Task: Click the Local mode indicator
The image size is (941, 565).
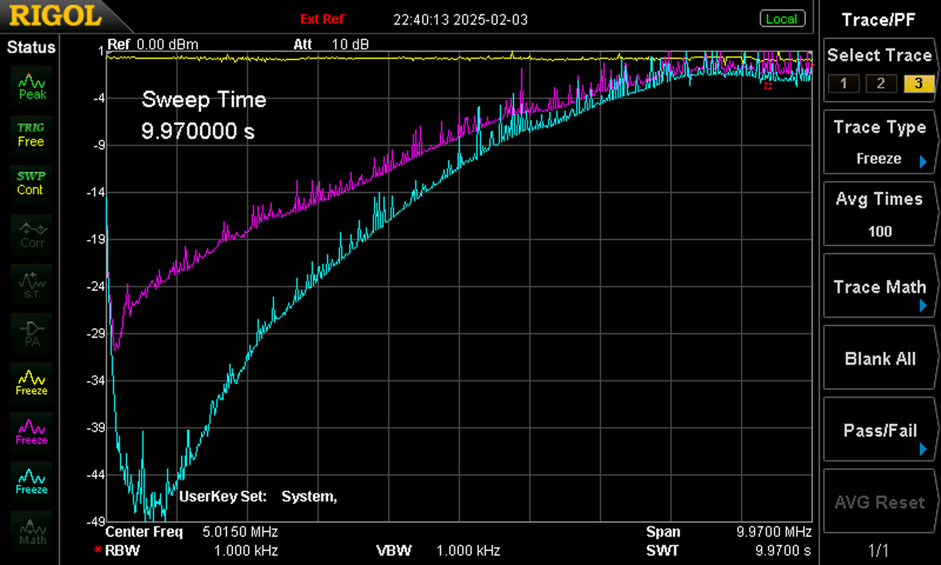Action: click(x=782, y=19)
